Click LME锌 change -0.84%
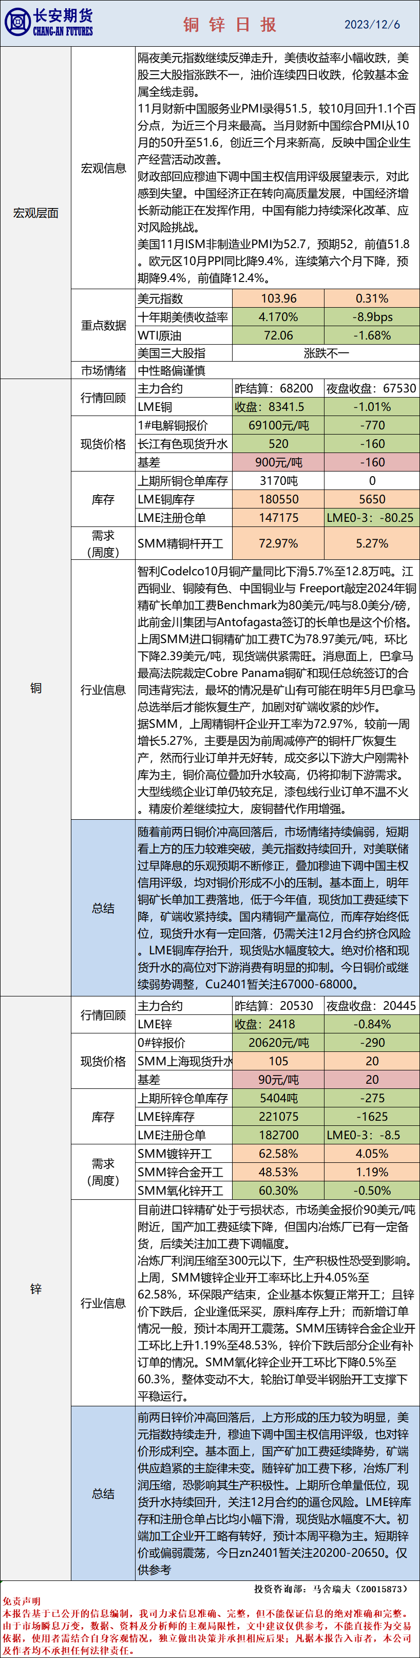The image size is (420, 1658). tap(372, 1025)
